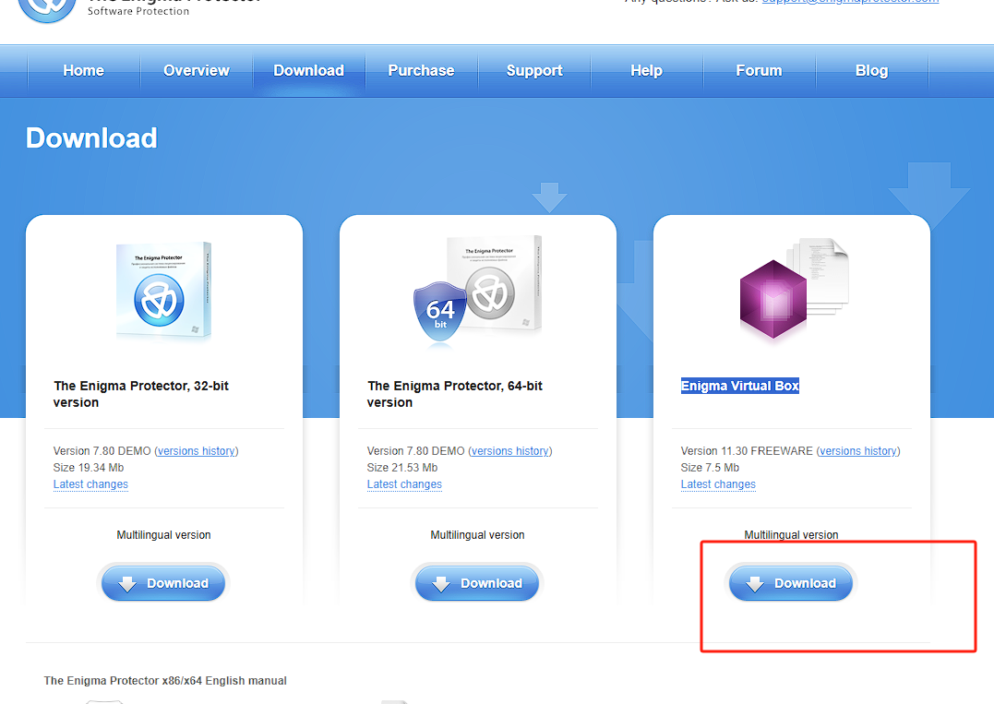The image size is (994, 704).
Task: Download the 64-bit Enigma Protector
Action: [x=477, y=583]
